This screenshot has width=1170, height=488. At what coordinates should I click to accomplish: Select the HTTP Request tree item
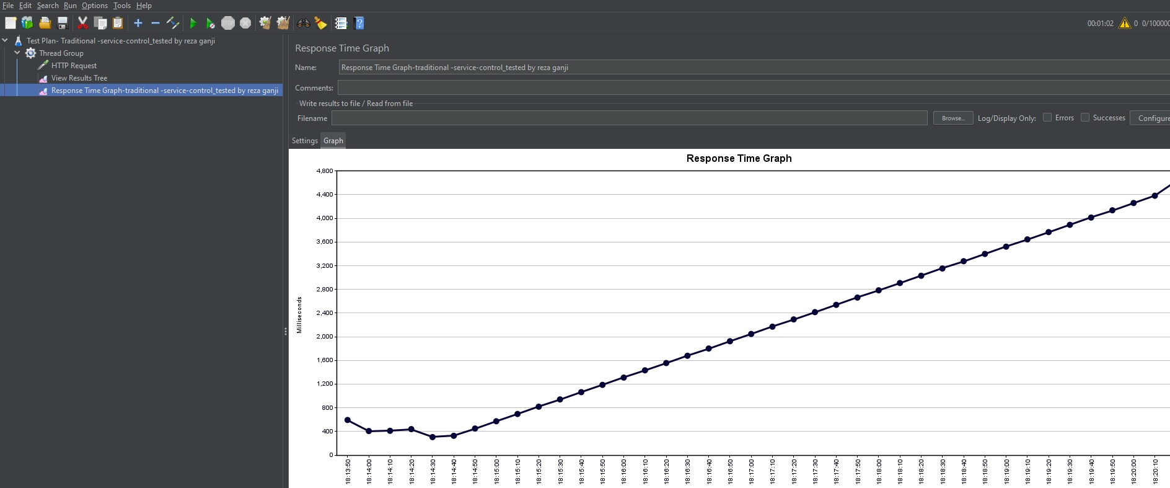click(74, 66)
